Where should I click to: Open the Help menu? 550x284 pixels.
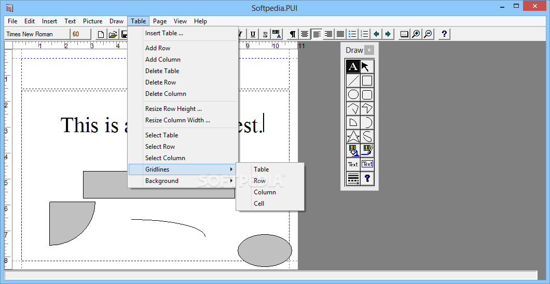click(x=200, y=21)
